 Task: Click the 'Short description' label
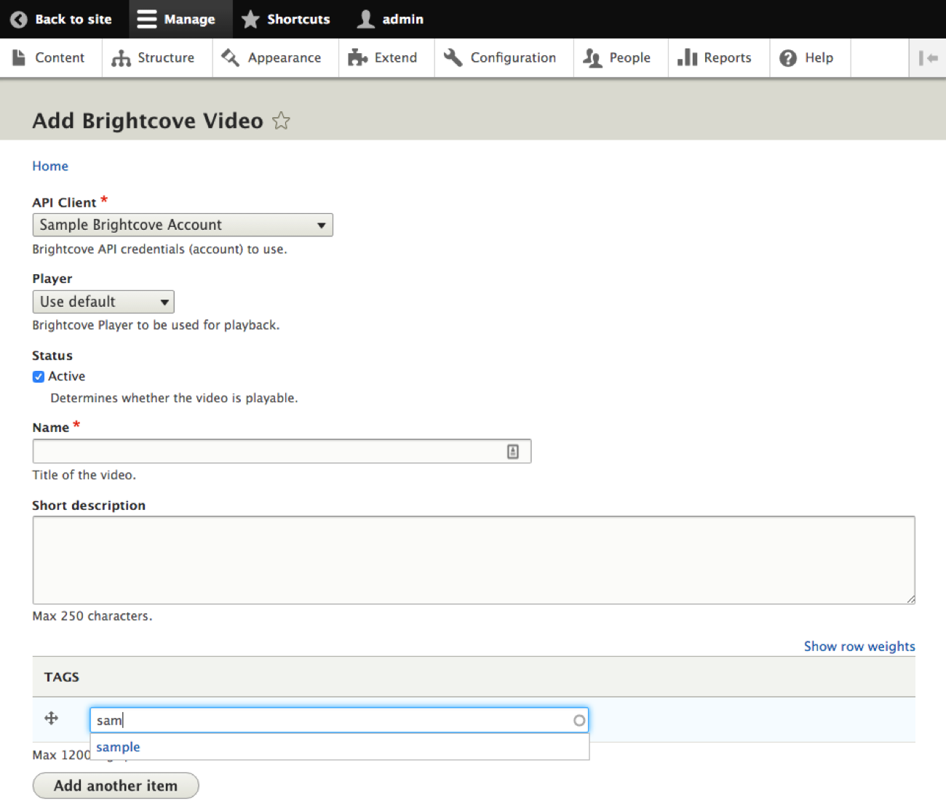tap(89, 506)
